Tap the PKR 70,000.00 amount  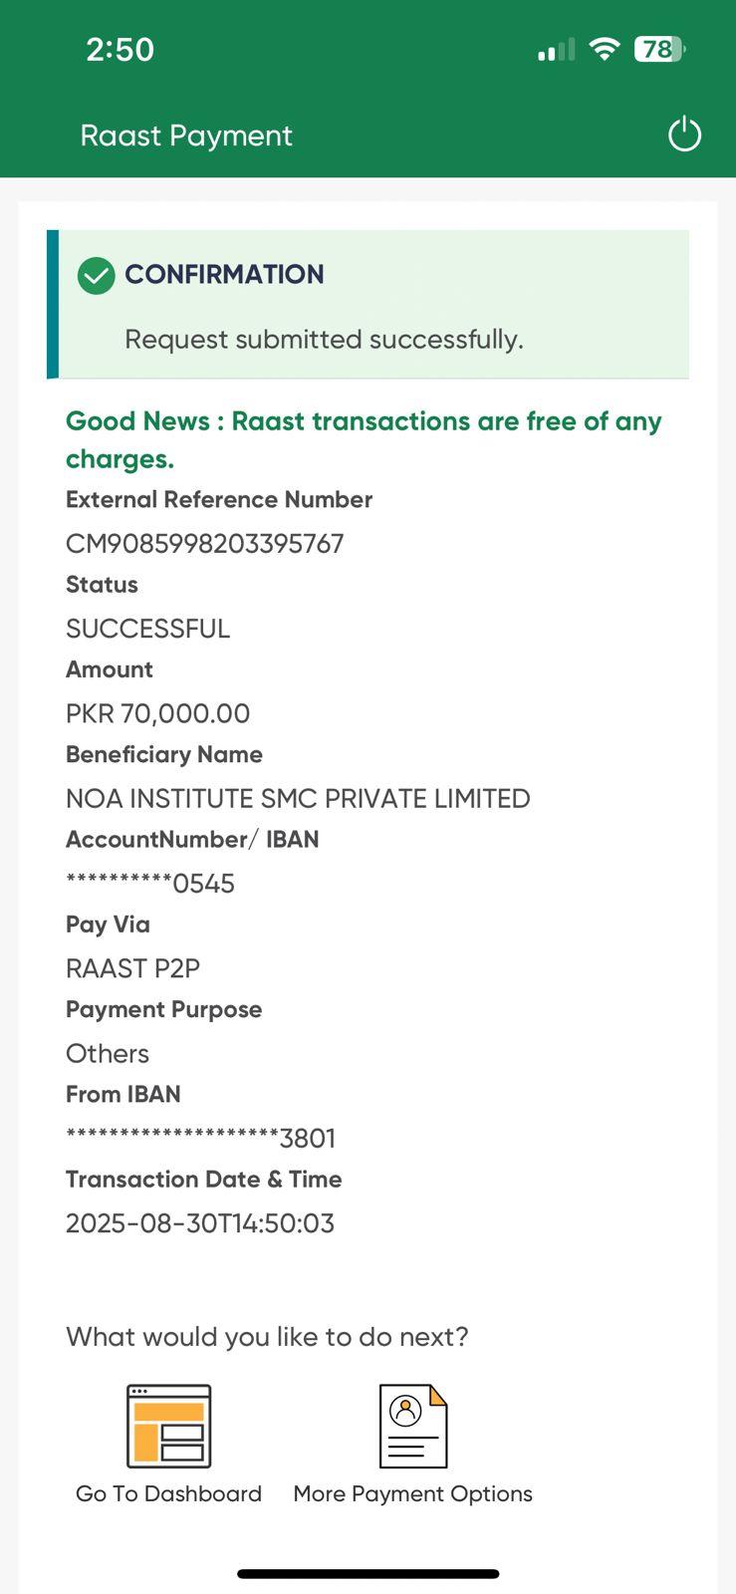tap(157, 713)
